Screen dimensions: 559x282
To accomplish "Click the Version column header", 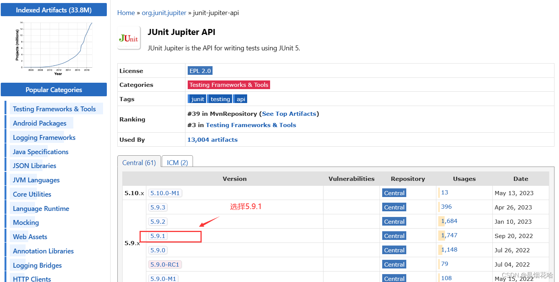I will (x=235, y=179).
